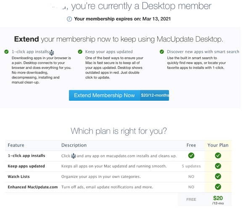Click the Free column check for 1-click app installs
The height and width of the screenshot is (210, 243).
[x=191, y=155]
